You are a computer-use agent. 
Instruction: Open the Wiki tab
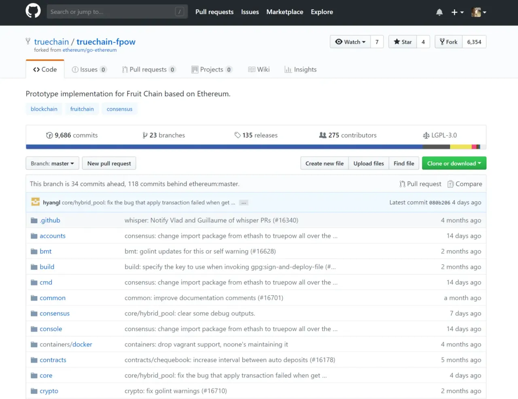point(259,70)
